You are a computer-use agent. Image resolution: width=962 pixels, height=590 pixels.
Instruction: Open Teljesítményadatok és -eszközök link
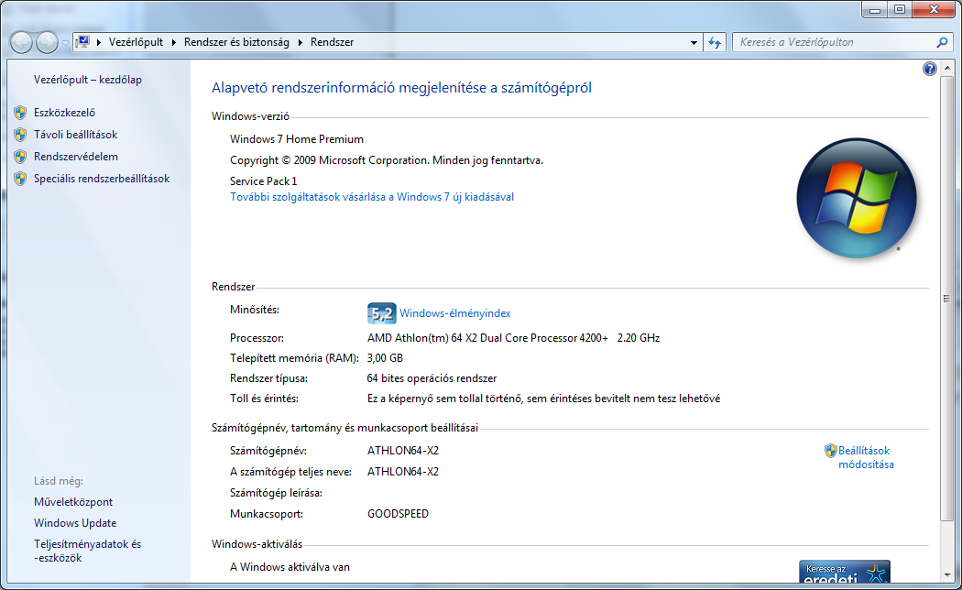pyautogui.click(x=87, y=551)
